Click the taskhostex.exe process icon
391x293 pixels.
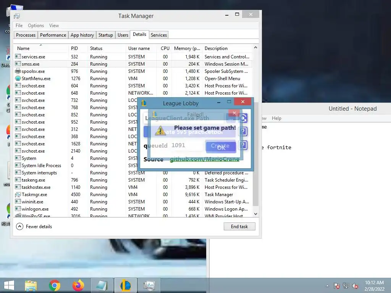pos(18,187)
